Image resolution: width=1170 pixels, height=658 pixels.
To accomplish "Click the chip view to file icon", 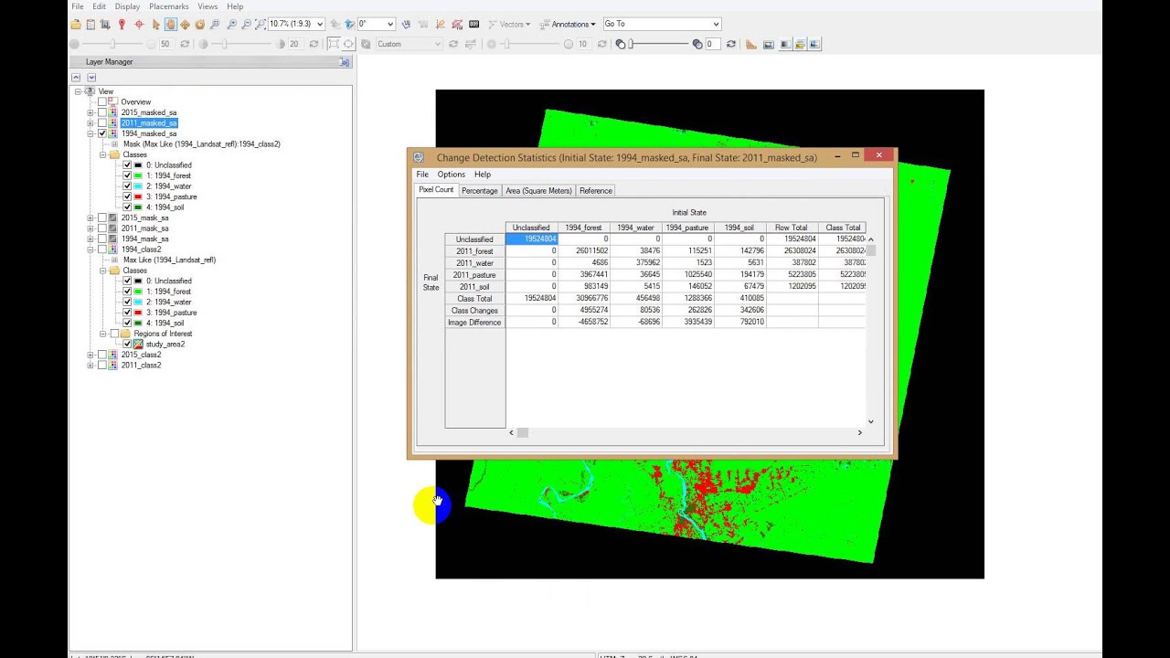I will tap(105, 25).
